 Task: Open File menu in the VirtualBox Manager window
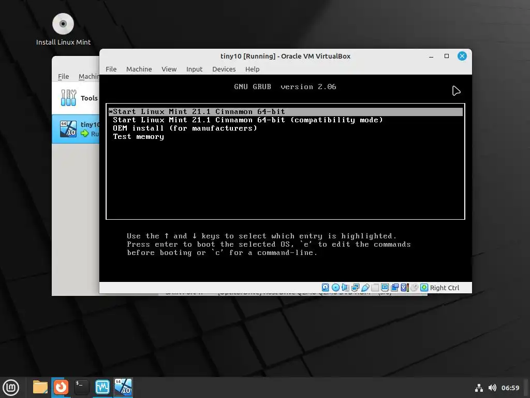[63, 77]
